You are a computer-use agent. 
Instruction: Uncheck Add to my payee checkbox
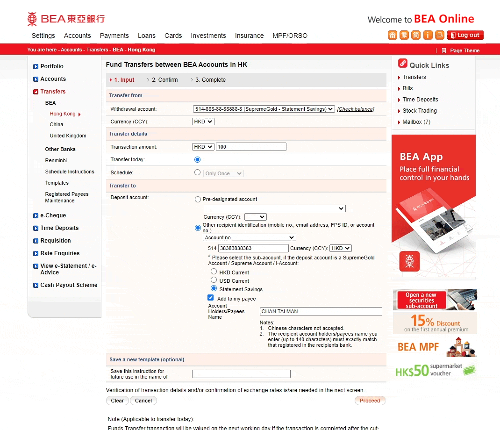(210, 298)
